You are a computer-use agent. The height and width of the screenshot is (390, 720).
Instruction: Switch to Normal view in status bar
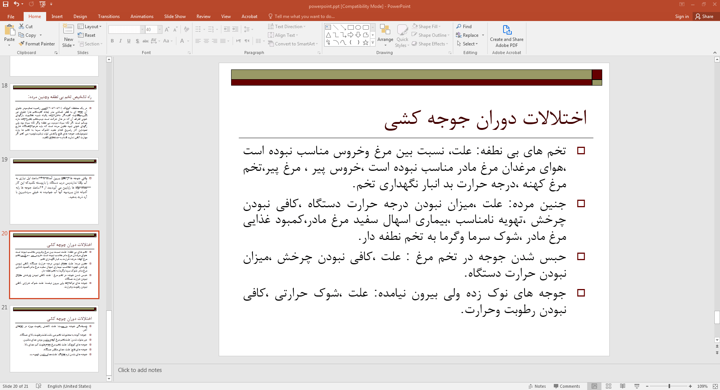coord(594,386)
